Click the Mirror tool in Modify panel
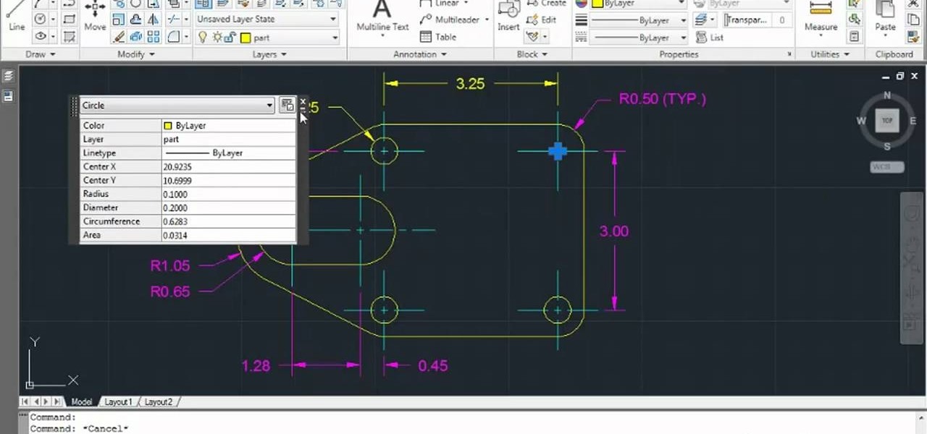This screenshot has height=434, width=927. 153,20
